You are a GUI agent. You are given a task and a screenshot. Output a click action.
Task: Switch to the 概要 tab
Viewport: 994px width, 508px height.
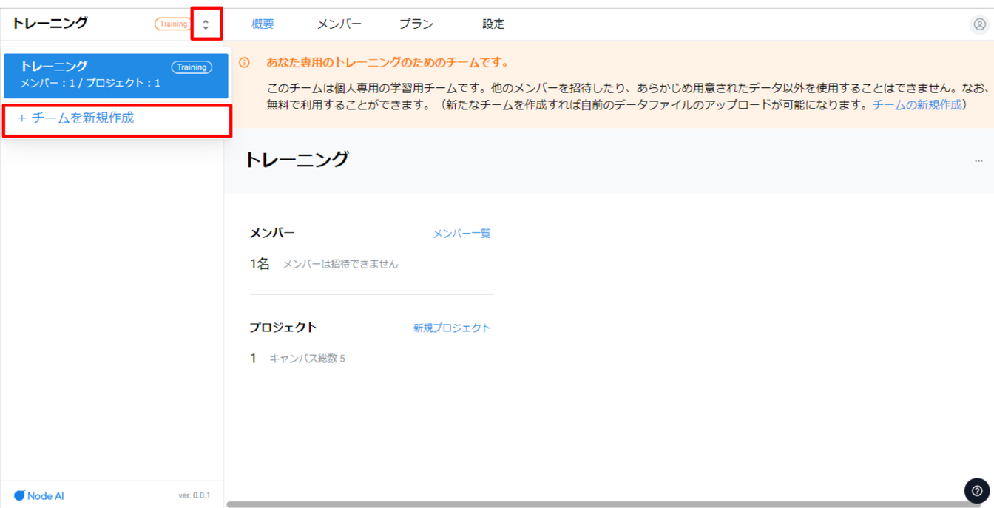pos(263,24)
